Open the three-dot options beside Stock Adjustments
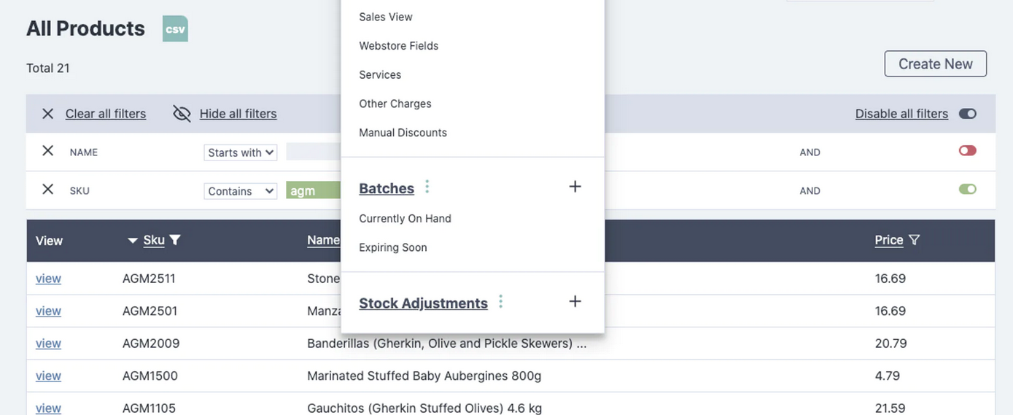 [501, 301]
